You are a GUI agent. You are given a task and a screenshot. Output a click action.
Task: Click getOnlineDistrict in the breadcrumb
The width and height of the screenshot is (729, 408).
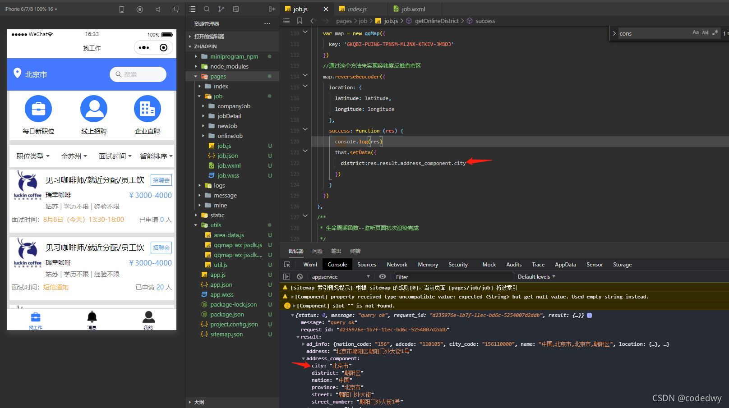pos(437,21)
